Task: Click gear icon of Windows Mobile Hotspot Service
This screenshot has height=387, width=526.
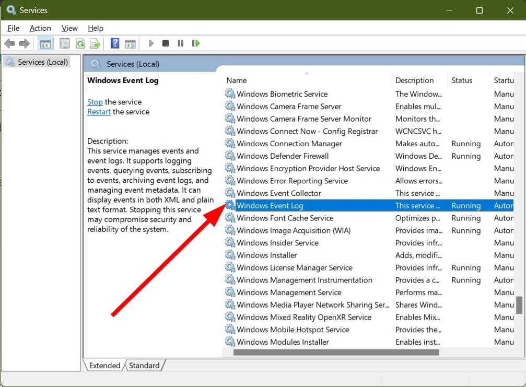Action: point(230,330)
